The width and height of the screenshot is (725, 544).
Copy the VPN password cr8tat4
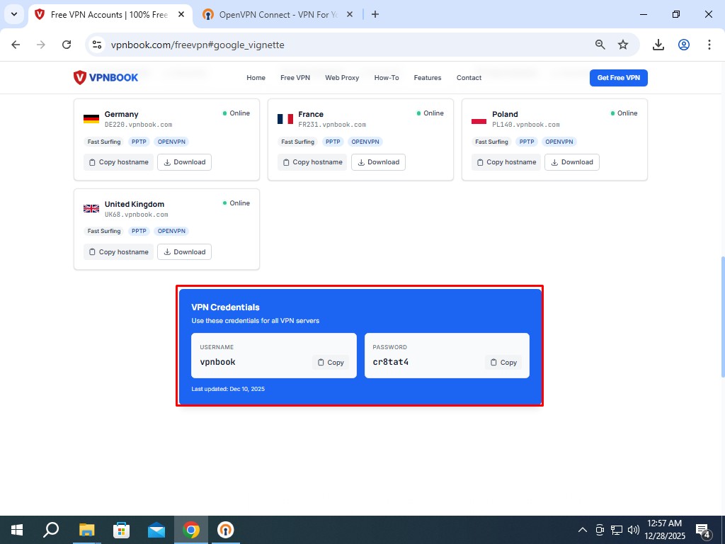(x=503, y=362)
